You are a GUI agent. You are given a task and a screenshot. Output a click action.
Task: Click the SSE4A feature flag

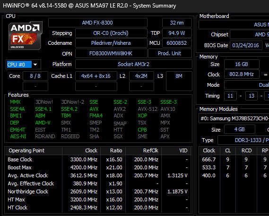[x=17, y=109]
